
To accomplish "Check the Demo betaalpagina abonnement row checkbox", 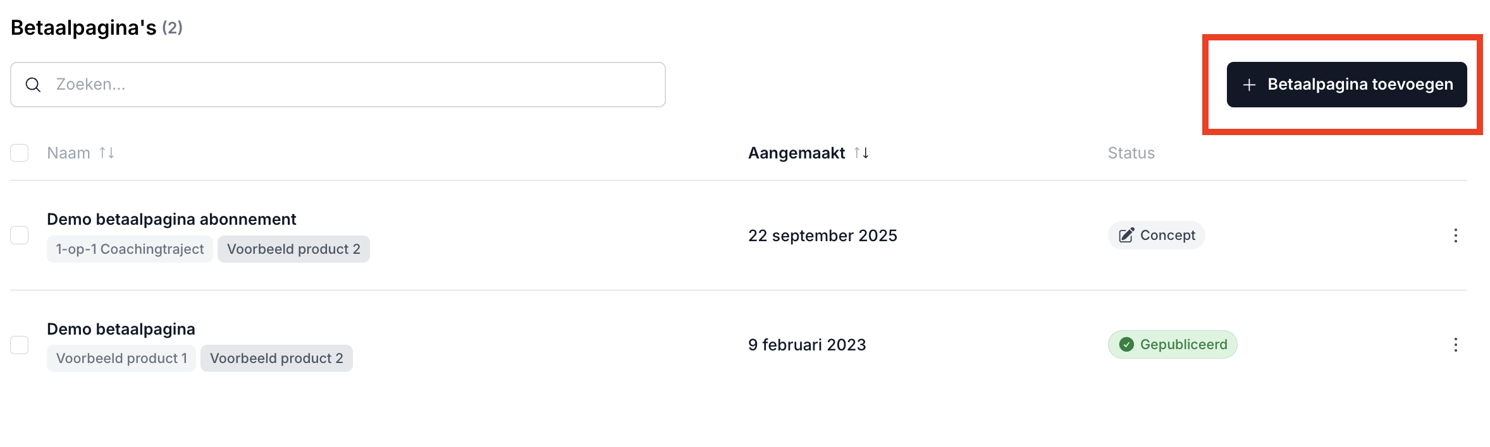I will pos(20,235).
